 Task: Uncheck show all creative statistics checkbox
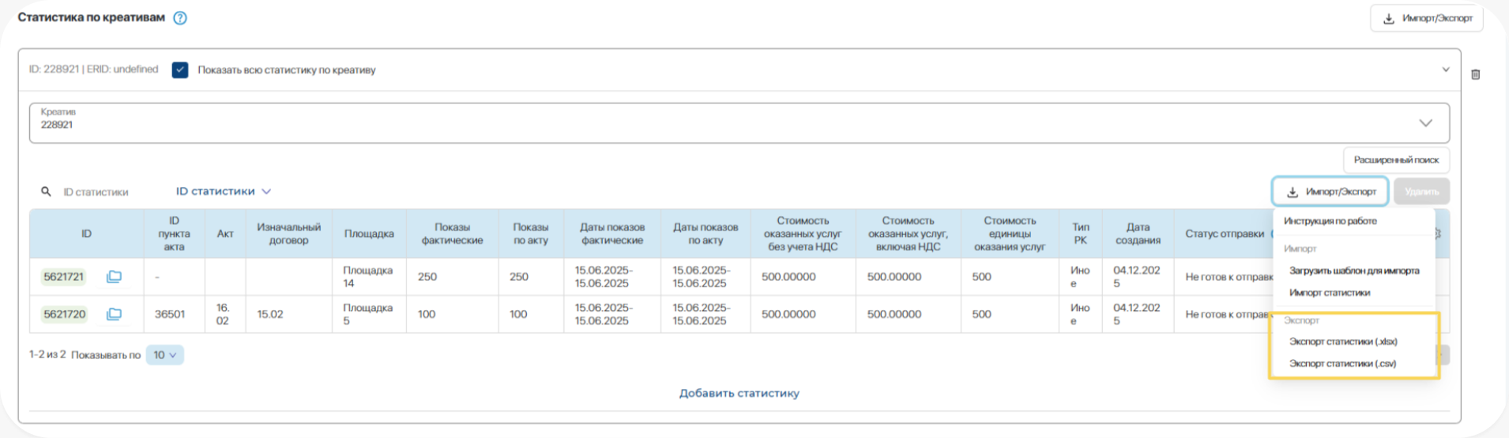[180, 70]
